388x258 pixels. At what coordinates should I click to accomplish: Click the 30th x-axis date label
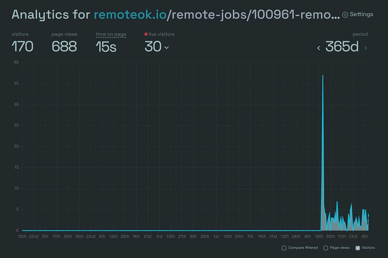pos(330,236)
